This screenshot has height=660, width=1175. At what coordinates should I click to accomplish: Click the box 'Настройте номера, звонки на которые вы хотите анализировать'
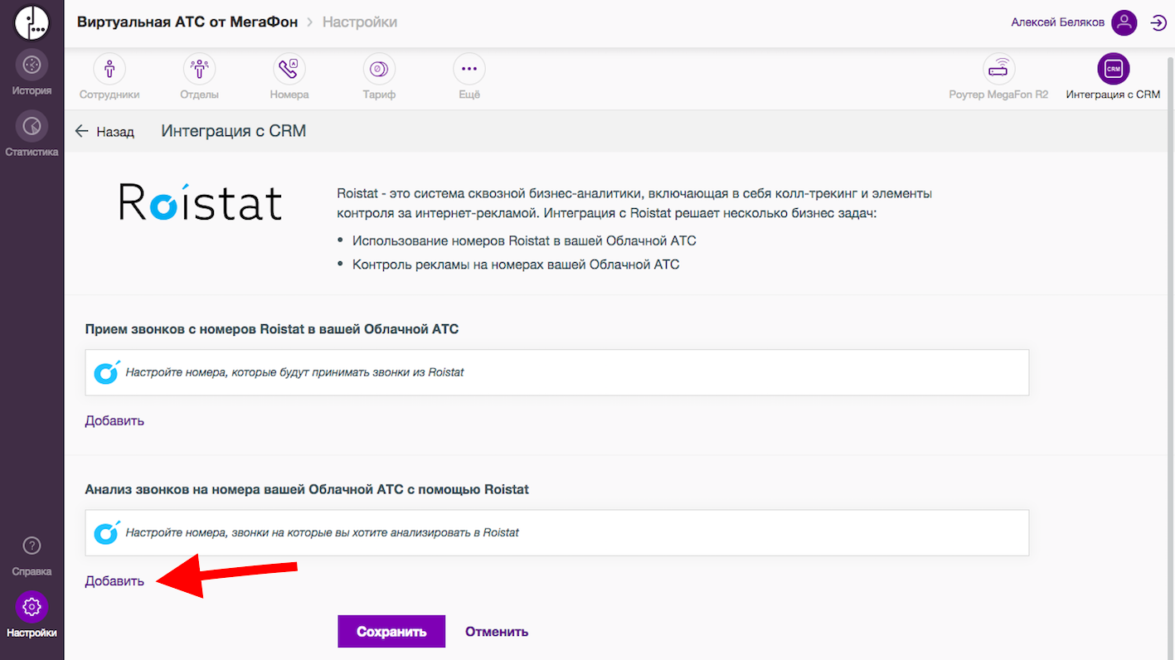point(556,532)
